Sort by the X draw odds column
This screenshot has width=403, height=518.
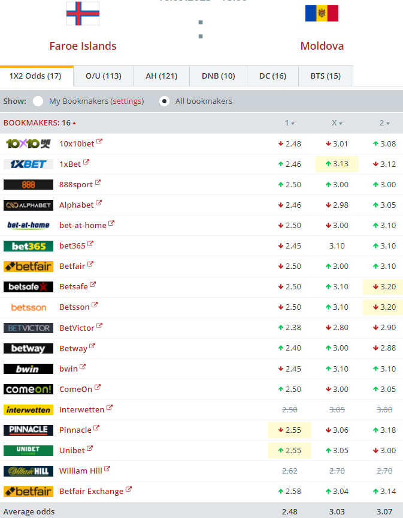click(337, 123)
